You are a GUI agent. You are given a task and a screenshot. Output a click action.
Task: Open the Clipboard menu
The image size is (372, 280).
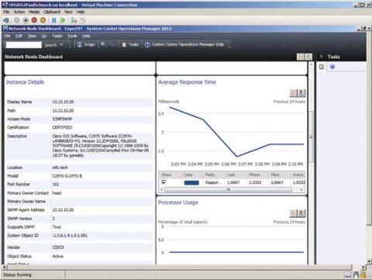52,12
